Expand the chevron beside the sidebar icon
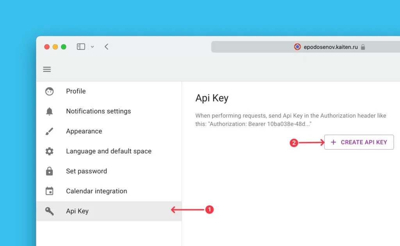The width and height of the screenshot is (400, 246). click(92, 47)
